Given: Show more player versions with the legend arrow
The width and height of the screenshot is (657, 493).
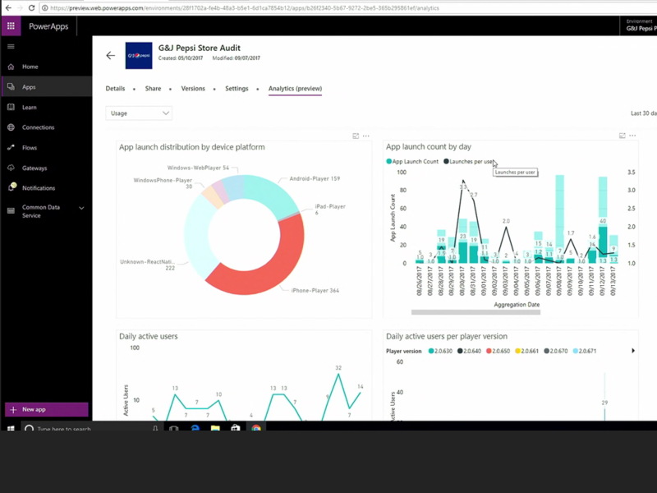Looking at the screenshot, I should [x=633, y=351].
